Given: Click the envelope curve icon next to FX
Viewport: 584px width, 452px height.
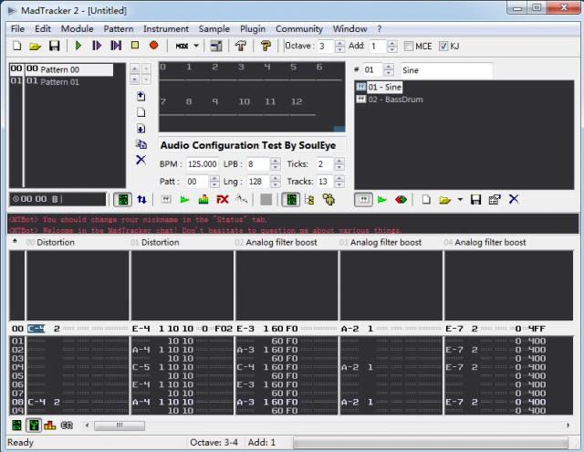Looking at the screenshot, I should pyautogui.click(x=241, y=199).
